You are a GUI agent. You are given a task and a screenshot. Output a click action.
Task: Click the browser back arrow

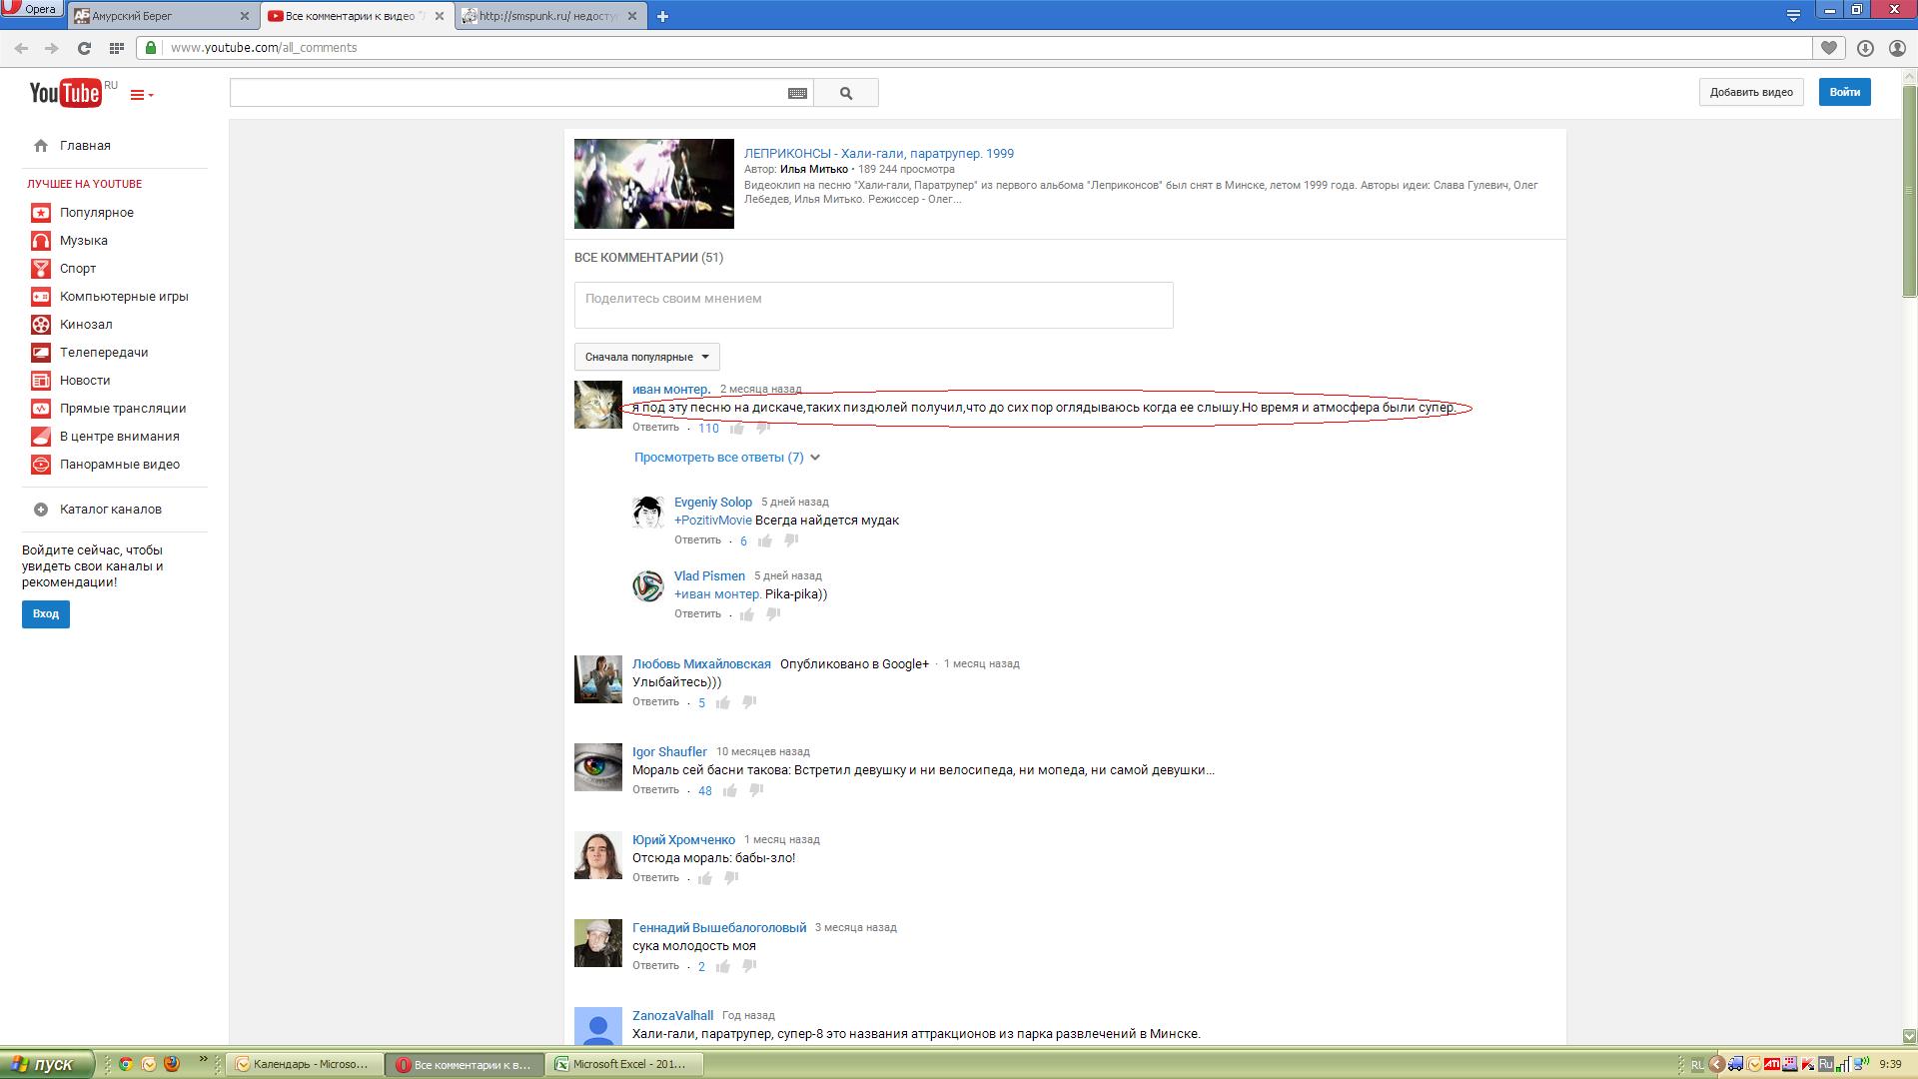pos(22,48)
